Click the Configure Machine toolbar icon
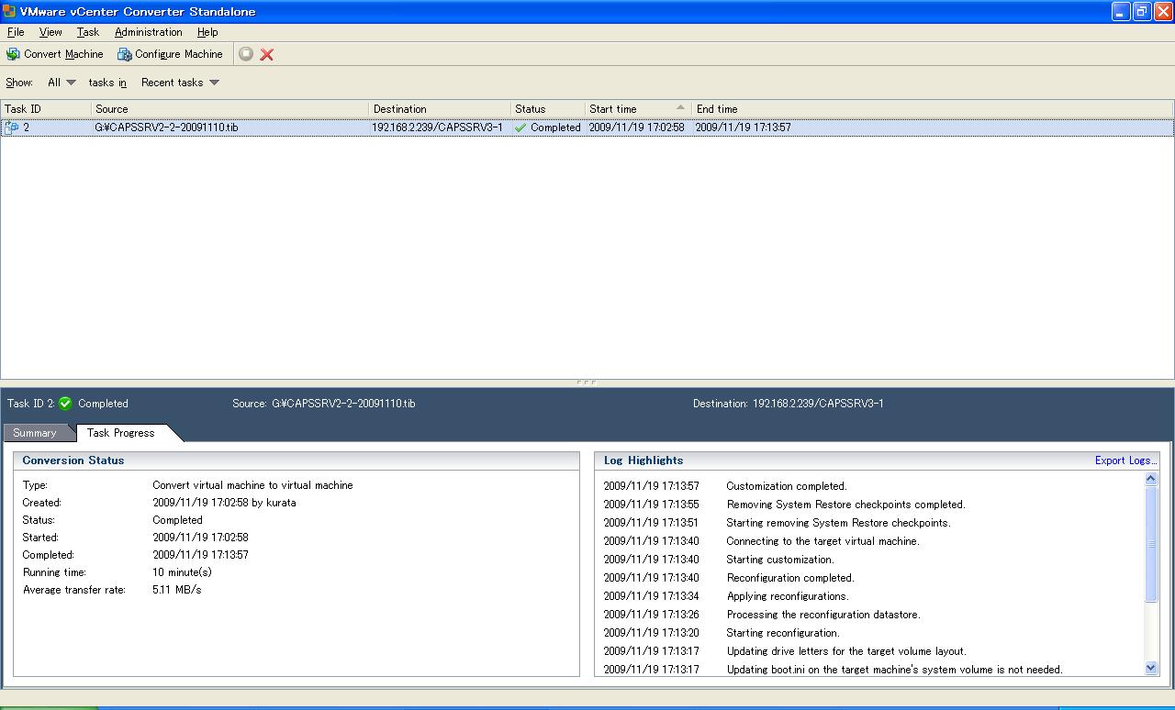The width and height of the screenshot is (1175, 710). point(125,54)
